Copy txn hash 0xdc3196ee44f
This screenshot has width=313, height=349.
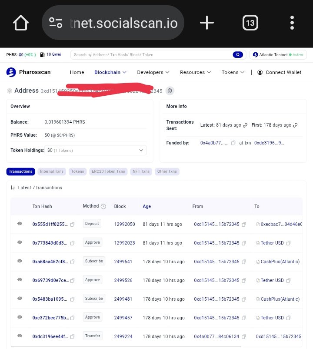click(x=72, y=336)
